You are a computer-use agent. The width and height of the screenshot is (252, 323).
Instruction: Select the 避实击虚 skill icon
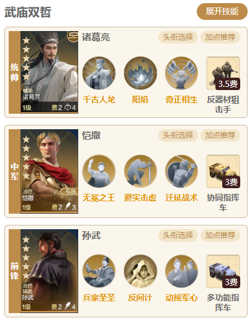click(x=140, y=171)
